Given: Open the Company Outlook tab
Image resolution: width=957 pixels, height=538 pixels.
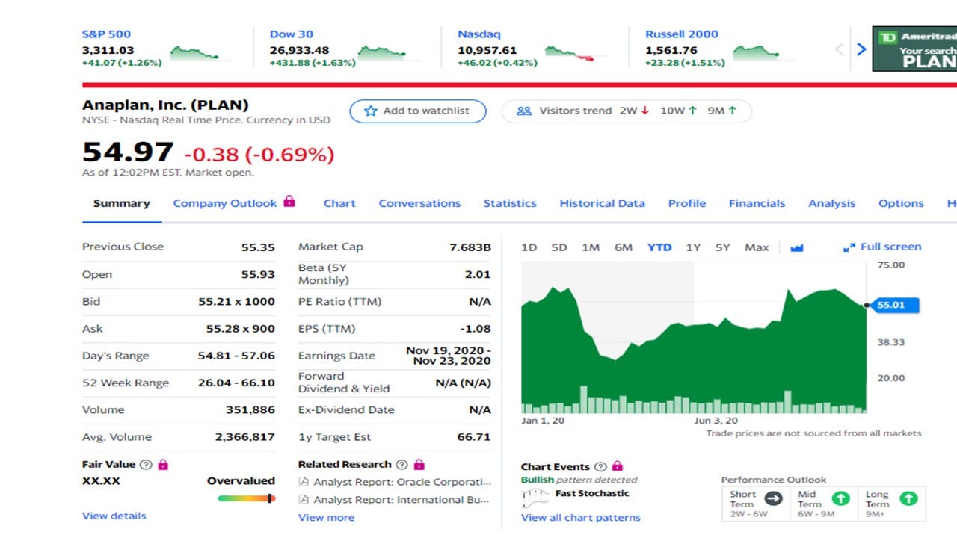Looking at the screenshot, I should tap(225, 203).
